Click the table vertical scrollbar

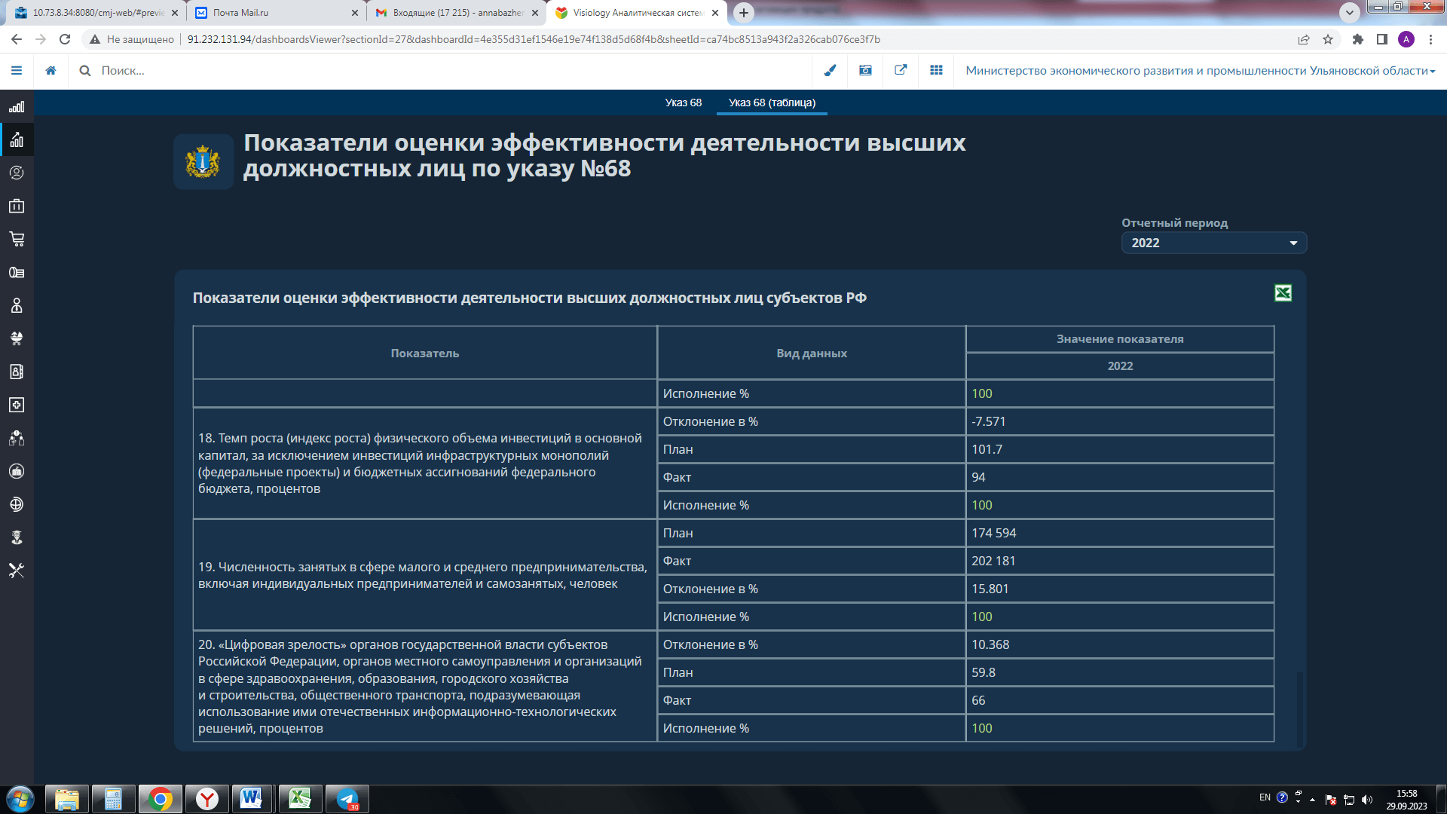(1299, 708)
